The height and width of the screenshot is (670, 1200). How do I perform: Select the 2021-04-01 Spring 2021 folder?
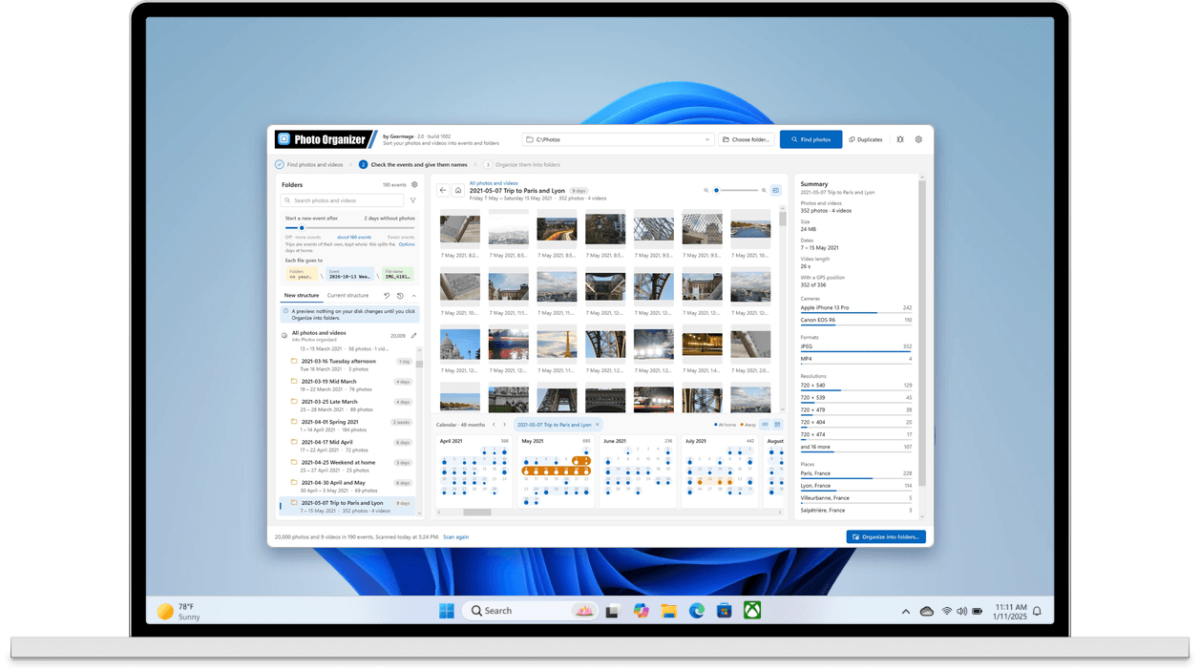349,426
